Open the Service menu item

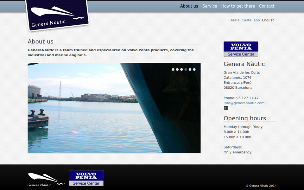point(210,6)
